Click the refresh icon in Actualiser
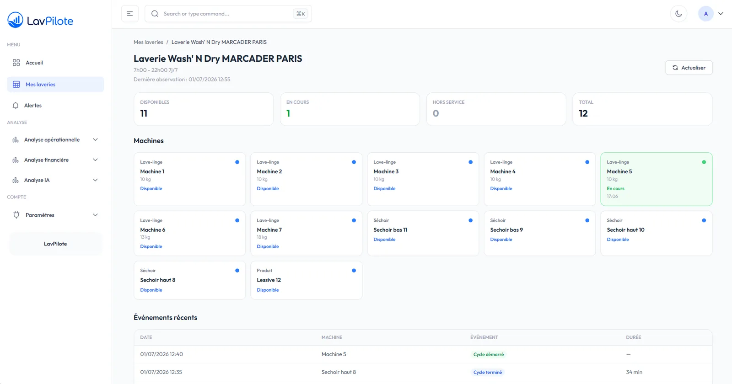732x384 pixels. coord(675,68)
